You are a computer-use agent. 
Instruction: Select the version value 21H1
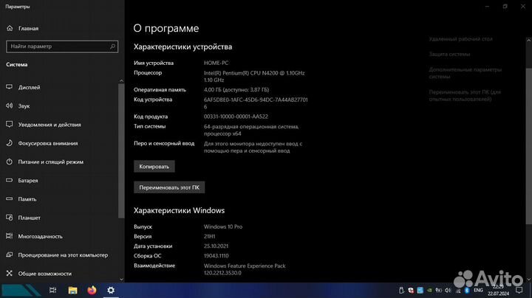209,236
